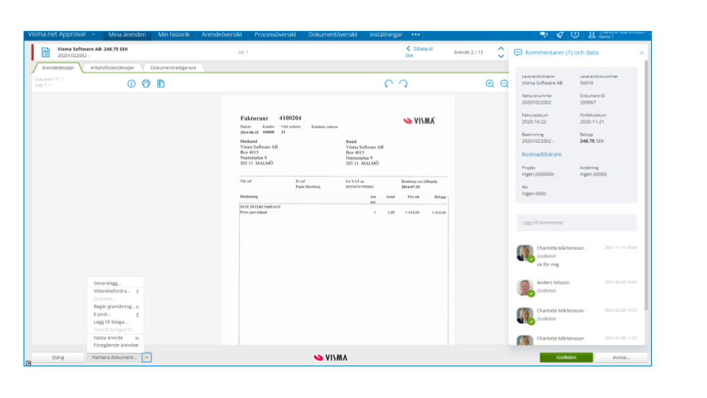Approve the invoice with Godkänn
The image size is (707, 398).
click(x=566, y=357)
